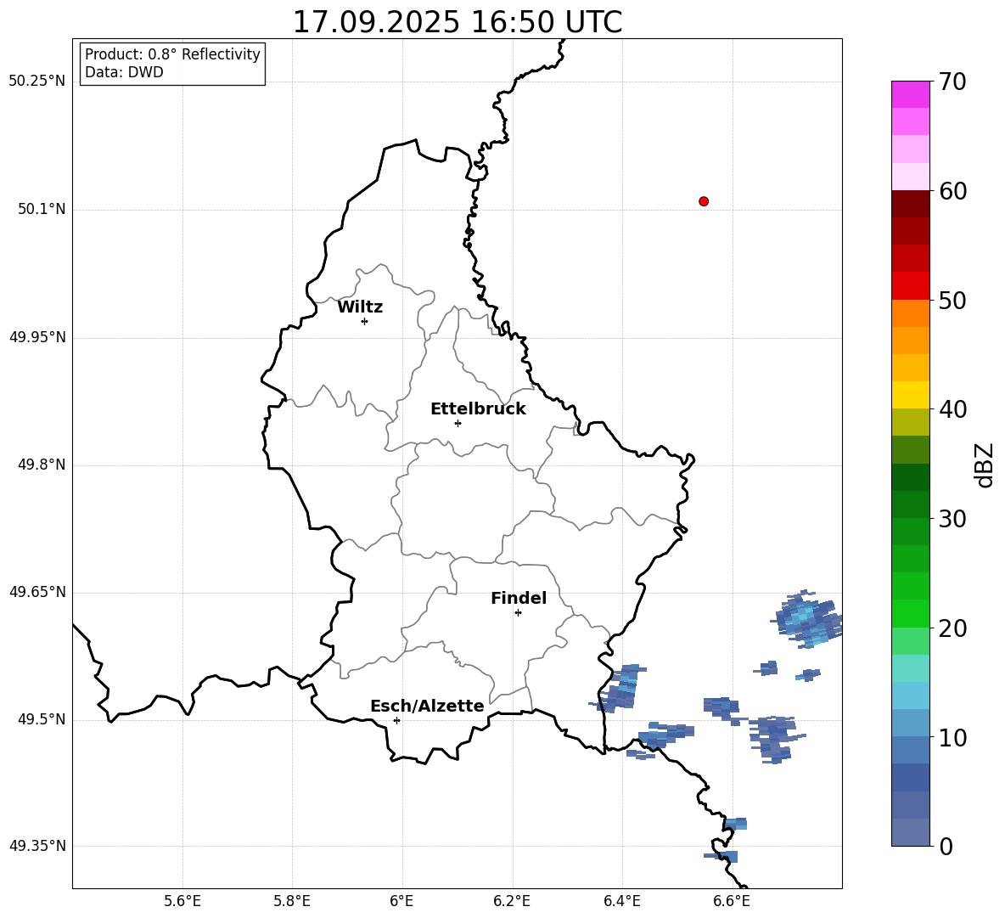Click the light cyan colorbar swatch above 10
The image size is (1005, 918).
click(x=910, y=696)
